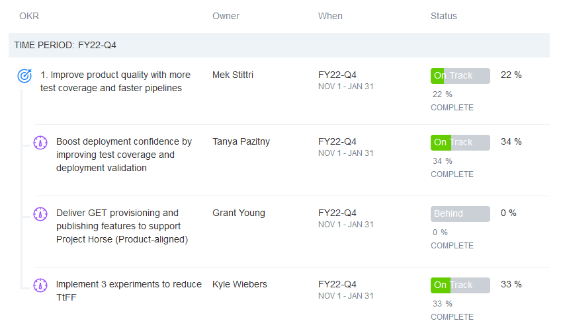Click the objective target icon
This screenshot has width=563, height=329.
(24, 76)
